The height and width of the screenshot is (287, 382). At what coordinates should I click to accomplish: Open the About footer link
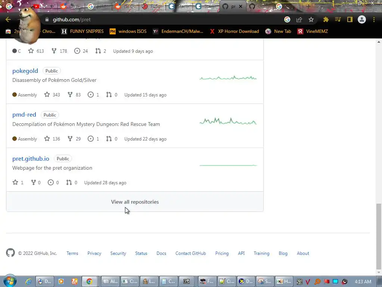tap(303, 253)
